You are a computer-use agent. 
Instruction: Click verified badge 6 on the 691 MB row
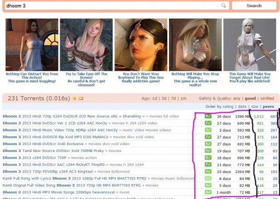click(208, 144)
